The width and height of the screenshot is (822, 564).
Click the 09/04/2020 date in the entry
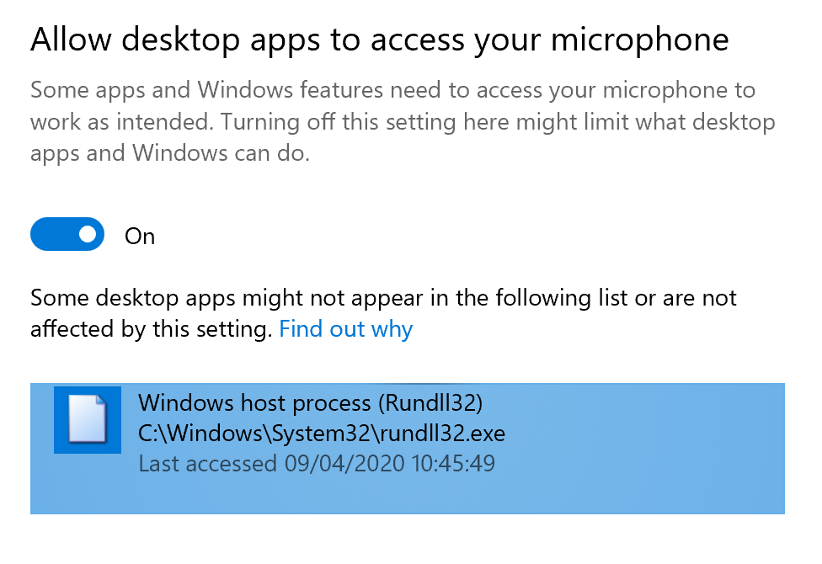click(x=345, y=463)
